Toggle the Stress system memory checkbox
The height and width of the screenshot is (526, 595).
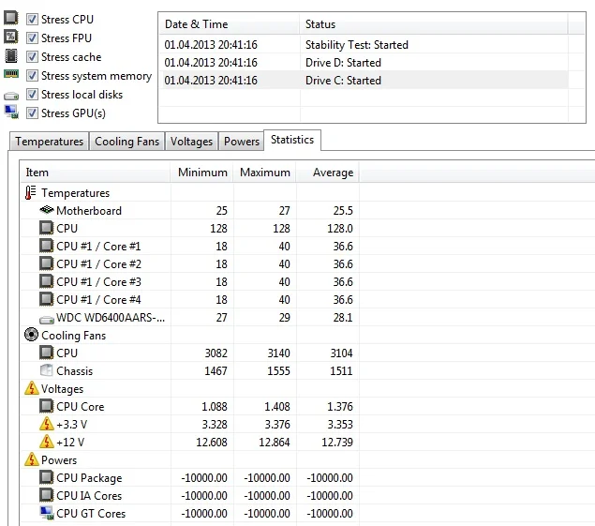[32, 76]
